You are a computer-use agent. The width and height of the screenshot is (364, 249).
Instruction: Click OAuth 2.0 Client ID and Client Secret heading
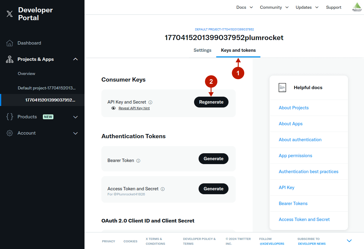(x=148, y=221)
